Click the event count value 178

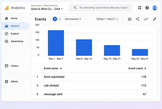coord(144,77)
